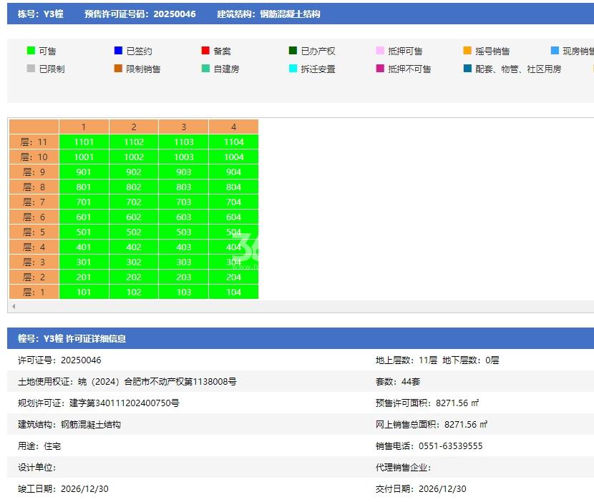Click the magenta 抵押不可售 legend swatch
Image resolution: width=594 pixels, height=502 pixels.
tap(380, 68)
